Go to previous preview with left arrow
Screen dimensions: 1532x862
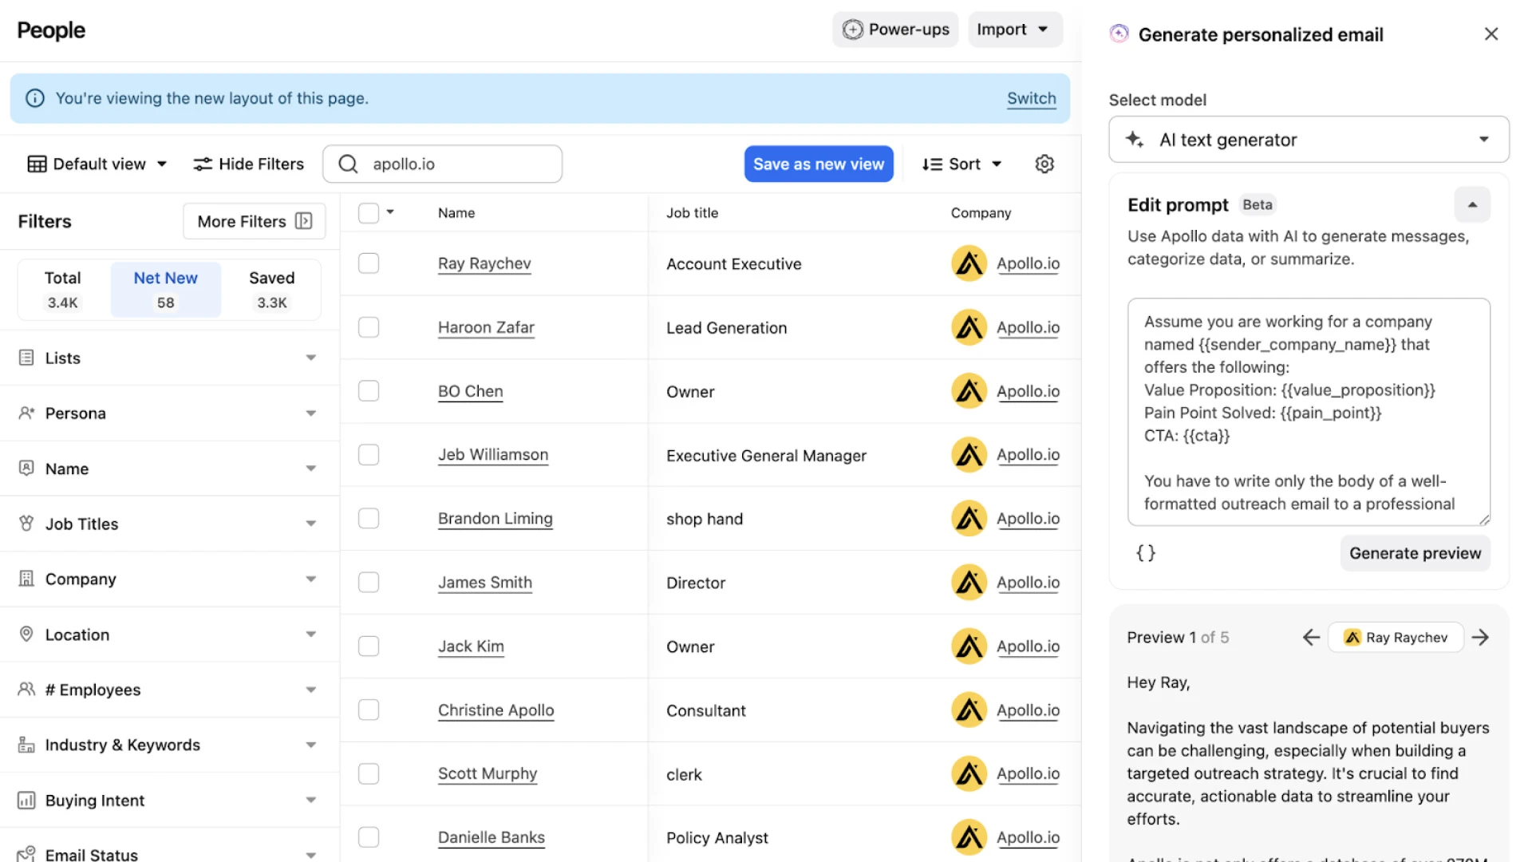[1311, 637]
